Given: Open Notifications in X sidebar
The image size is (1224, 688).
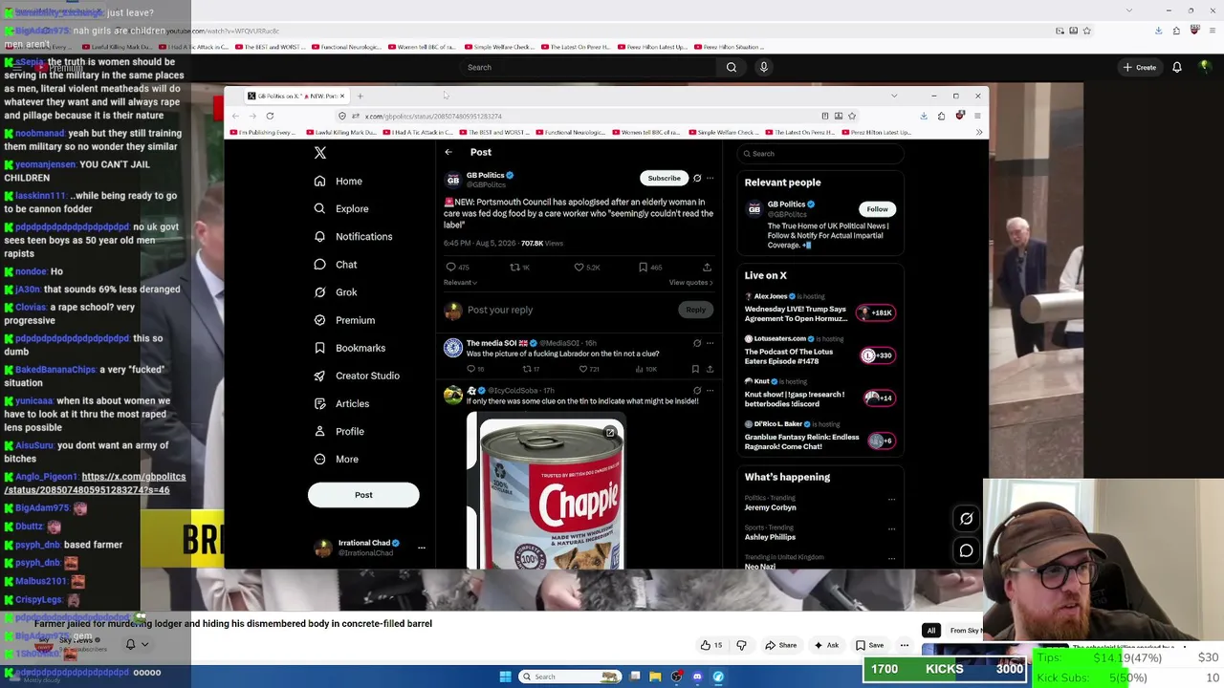Looking at the screenshot, I should coord(354,236).
